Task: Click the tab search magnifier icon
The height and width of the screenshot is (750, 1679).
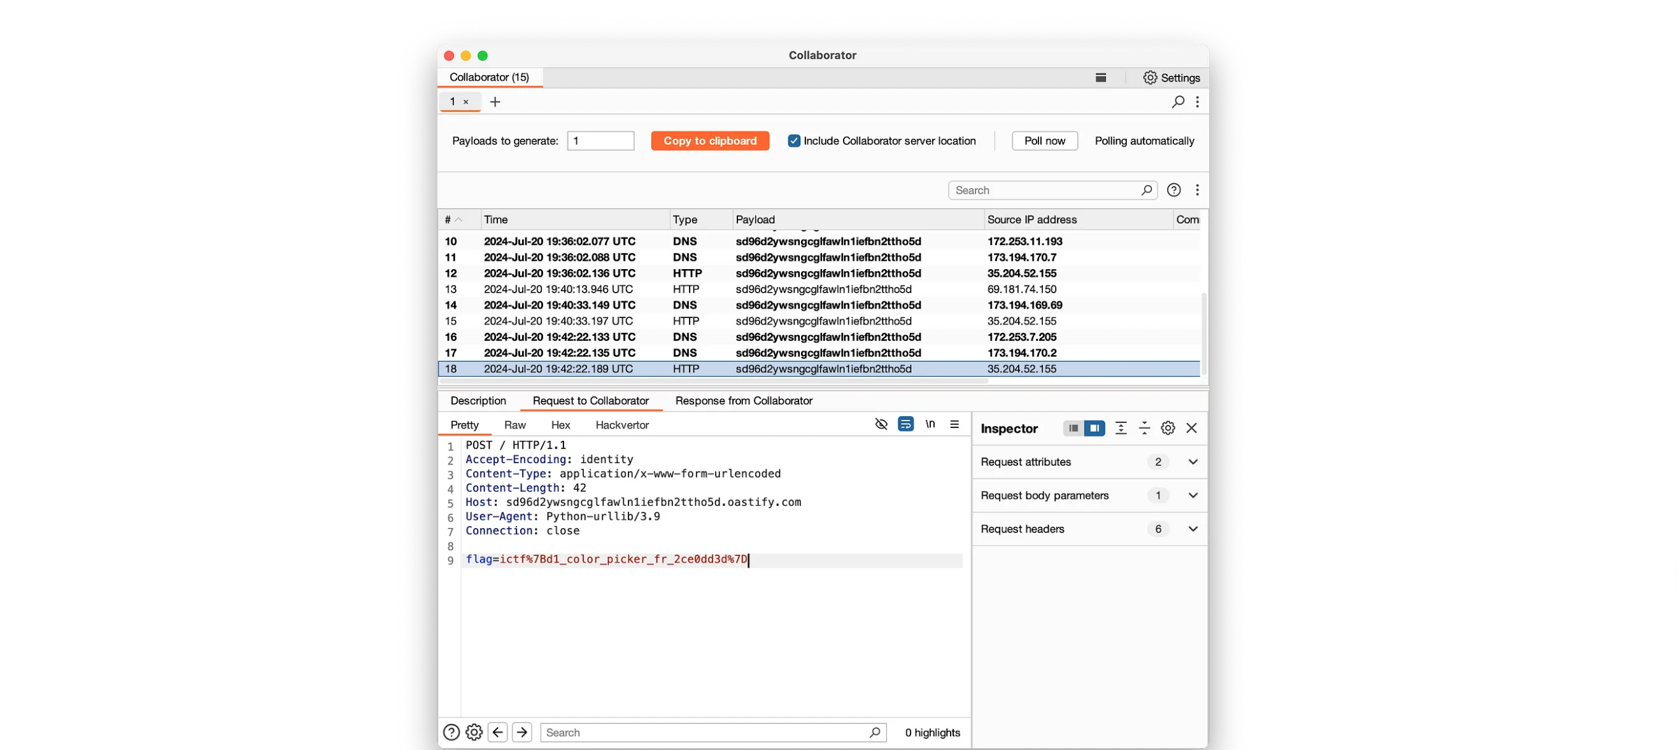Action: pos(1177,102)
